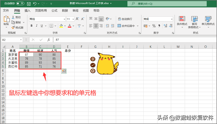217x124 pixels.
Task: Click in the search box (搜索)
Action: pyautogui.click(x=167, y=4)
